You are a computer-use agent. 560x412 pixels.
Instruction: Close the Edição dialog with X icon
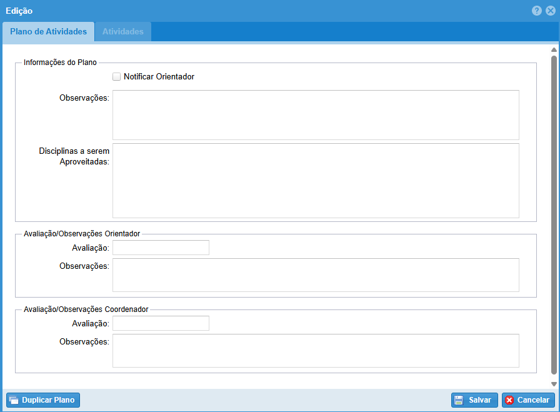(x=551, y=11)
